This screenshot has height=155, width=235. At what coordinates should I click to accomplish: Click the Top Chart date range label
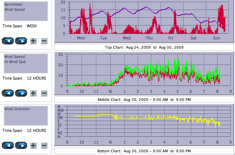[x=144, y=47]
